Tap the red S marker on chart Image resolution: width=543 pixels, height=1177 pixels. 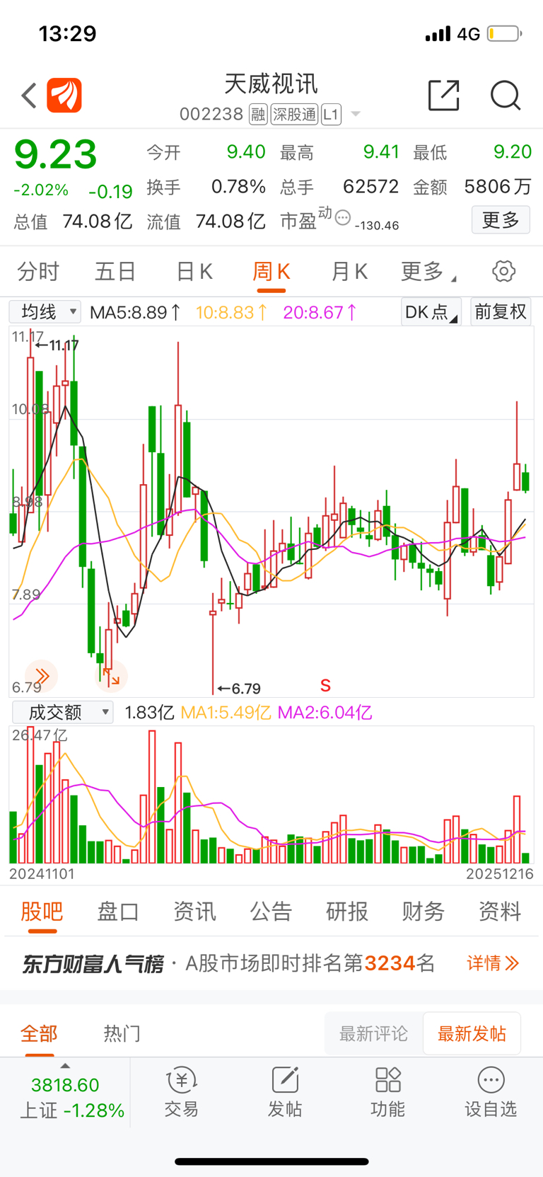tap(325, 685)
